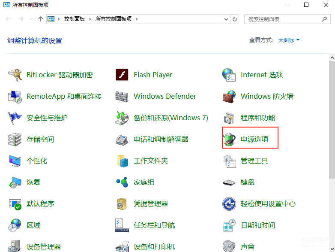Open the 安全性与维护 flag icon
The image size is (335, 252).
click(15, 118)
